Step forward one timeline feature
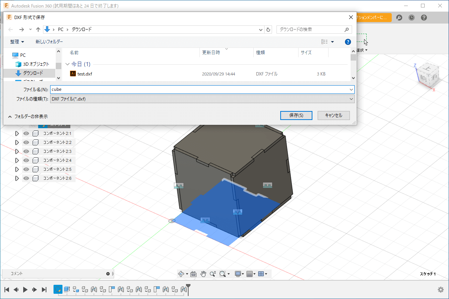The width and height of the screenshot is (449, 299). pyautogui.click(x=35, y=290)
